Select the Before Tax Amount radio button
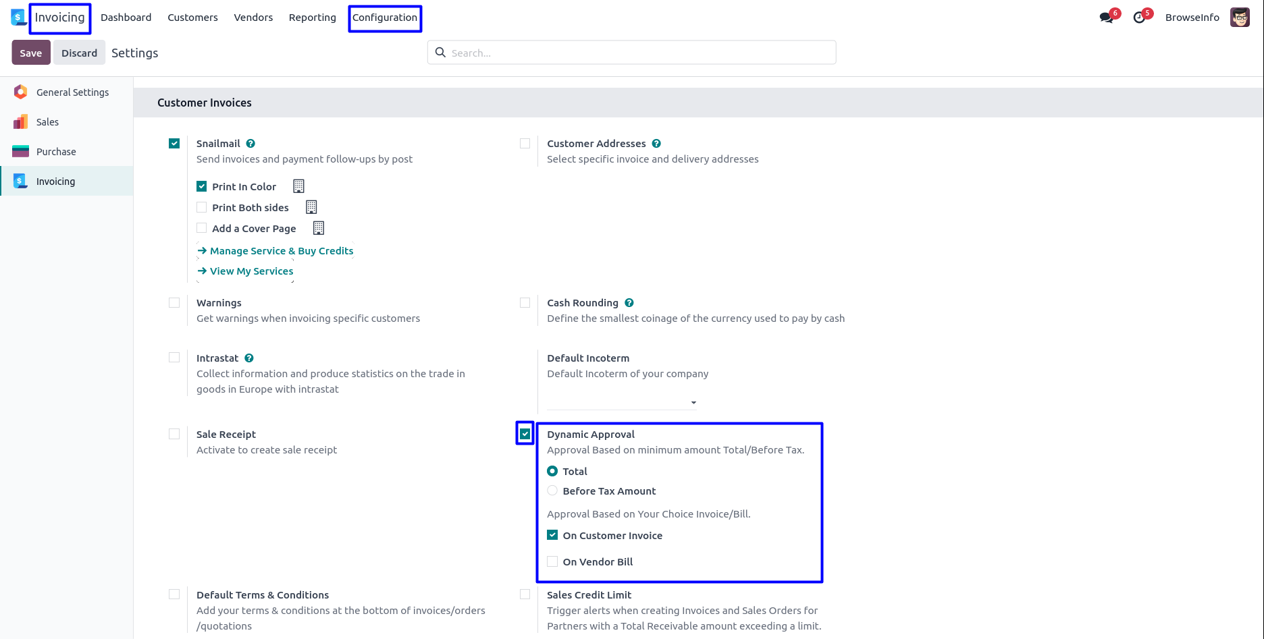1264x639 pixels. (x=552, y=491)
